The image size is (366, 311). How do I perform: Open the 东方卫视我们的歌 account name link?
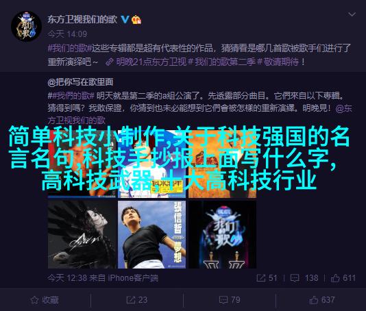click(82, 19)
